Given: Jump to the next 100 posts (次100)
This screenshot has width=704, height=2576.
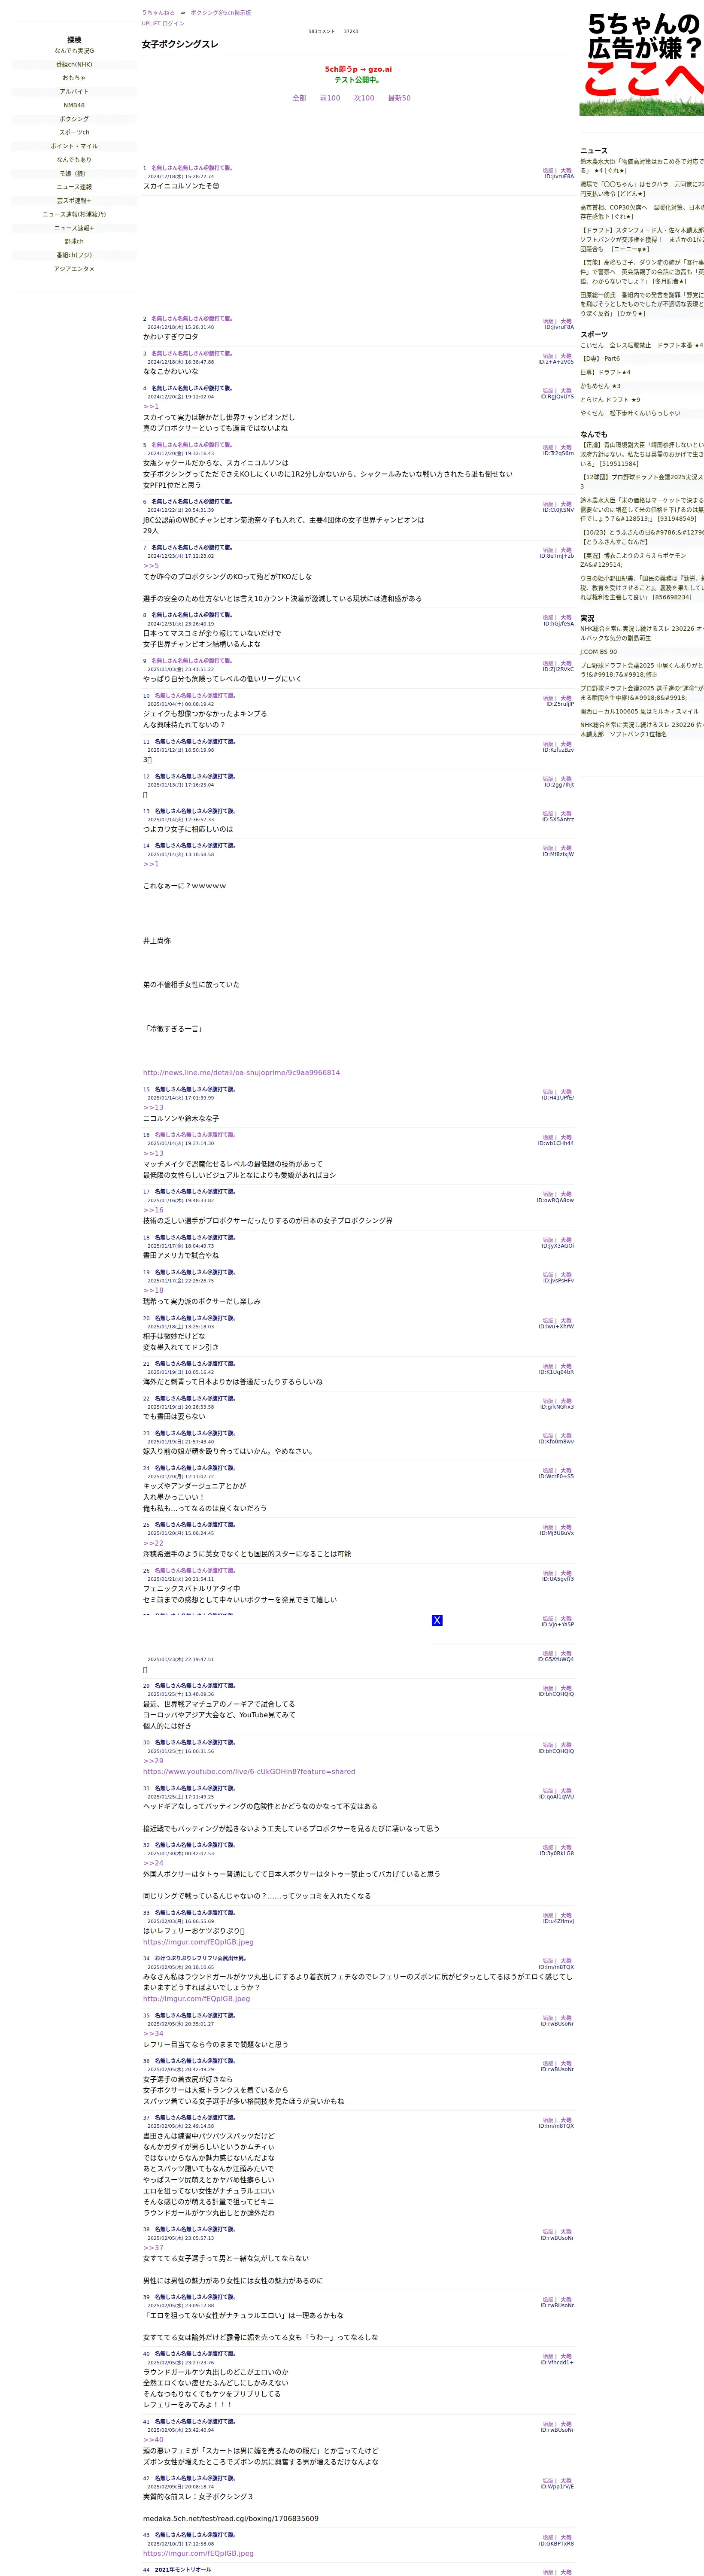Looking at the screenshot, I should coord(364,98).
